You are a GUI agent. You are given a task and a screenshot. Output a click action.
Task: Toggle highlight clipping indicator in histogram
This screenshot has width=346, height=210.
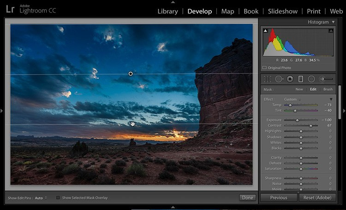(331, 31)
